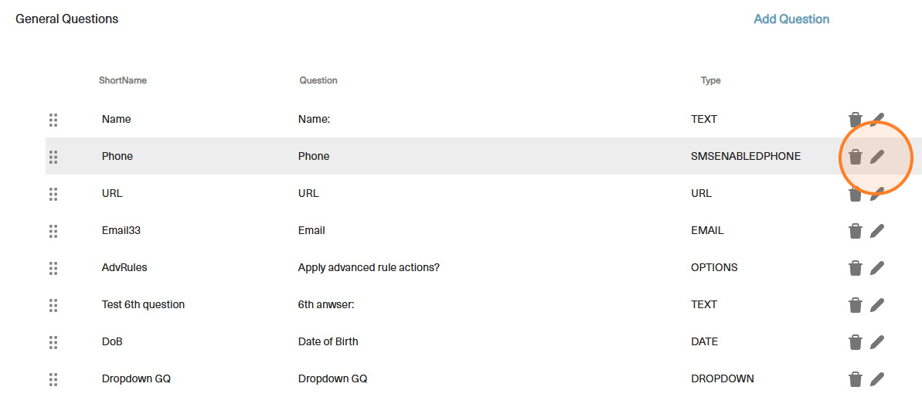Viewport: 922px width, 397px height.
Task: Edit the Phone question pencil icon
Action: point(876,157)
